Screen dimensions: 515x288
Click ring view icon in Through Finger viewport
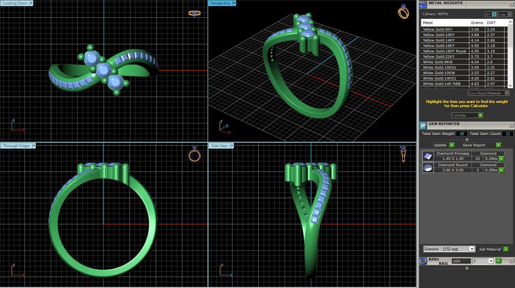(195, 154)
